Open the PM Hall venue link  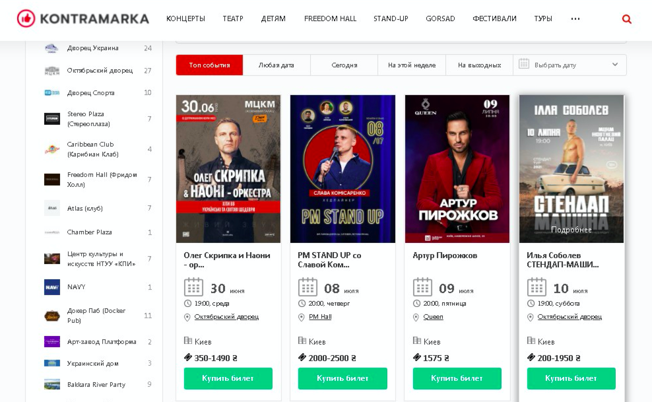tap(319, 317)
